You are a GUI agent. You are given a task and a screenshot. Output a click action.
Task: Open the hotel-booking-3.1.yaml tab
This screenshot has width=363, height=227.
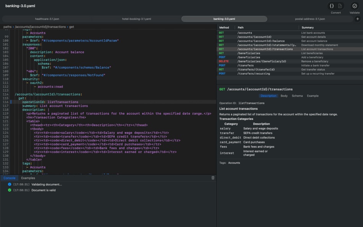[x=138, y=18]
